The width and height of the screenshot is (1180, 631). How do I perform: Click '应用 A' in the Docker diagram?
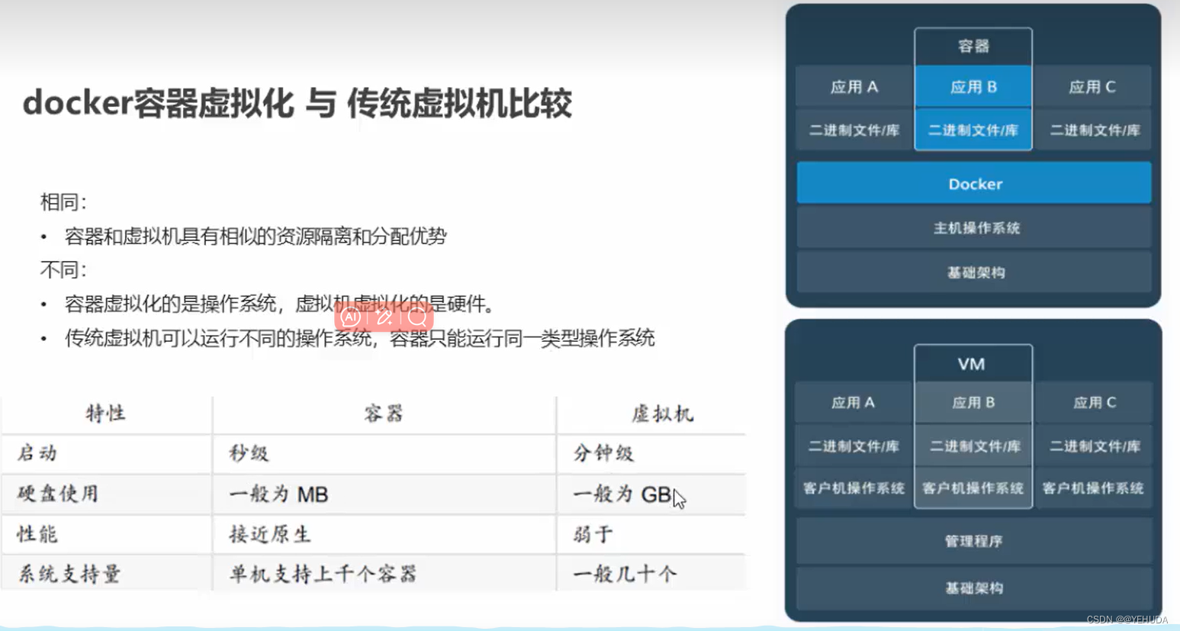pos(854,87)
